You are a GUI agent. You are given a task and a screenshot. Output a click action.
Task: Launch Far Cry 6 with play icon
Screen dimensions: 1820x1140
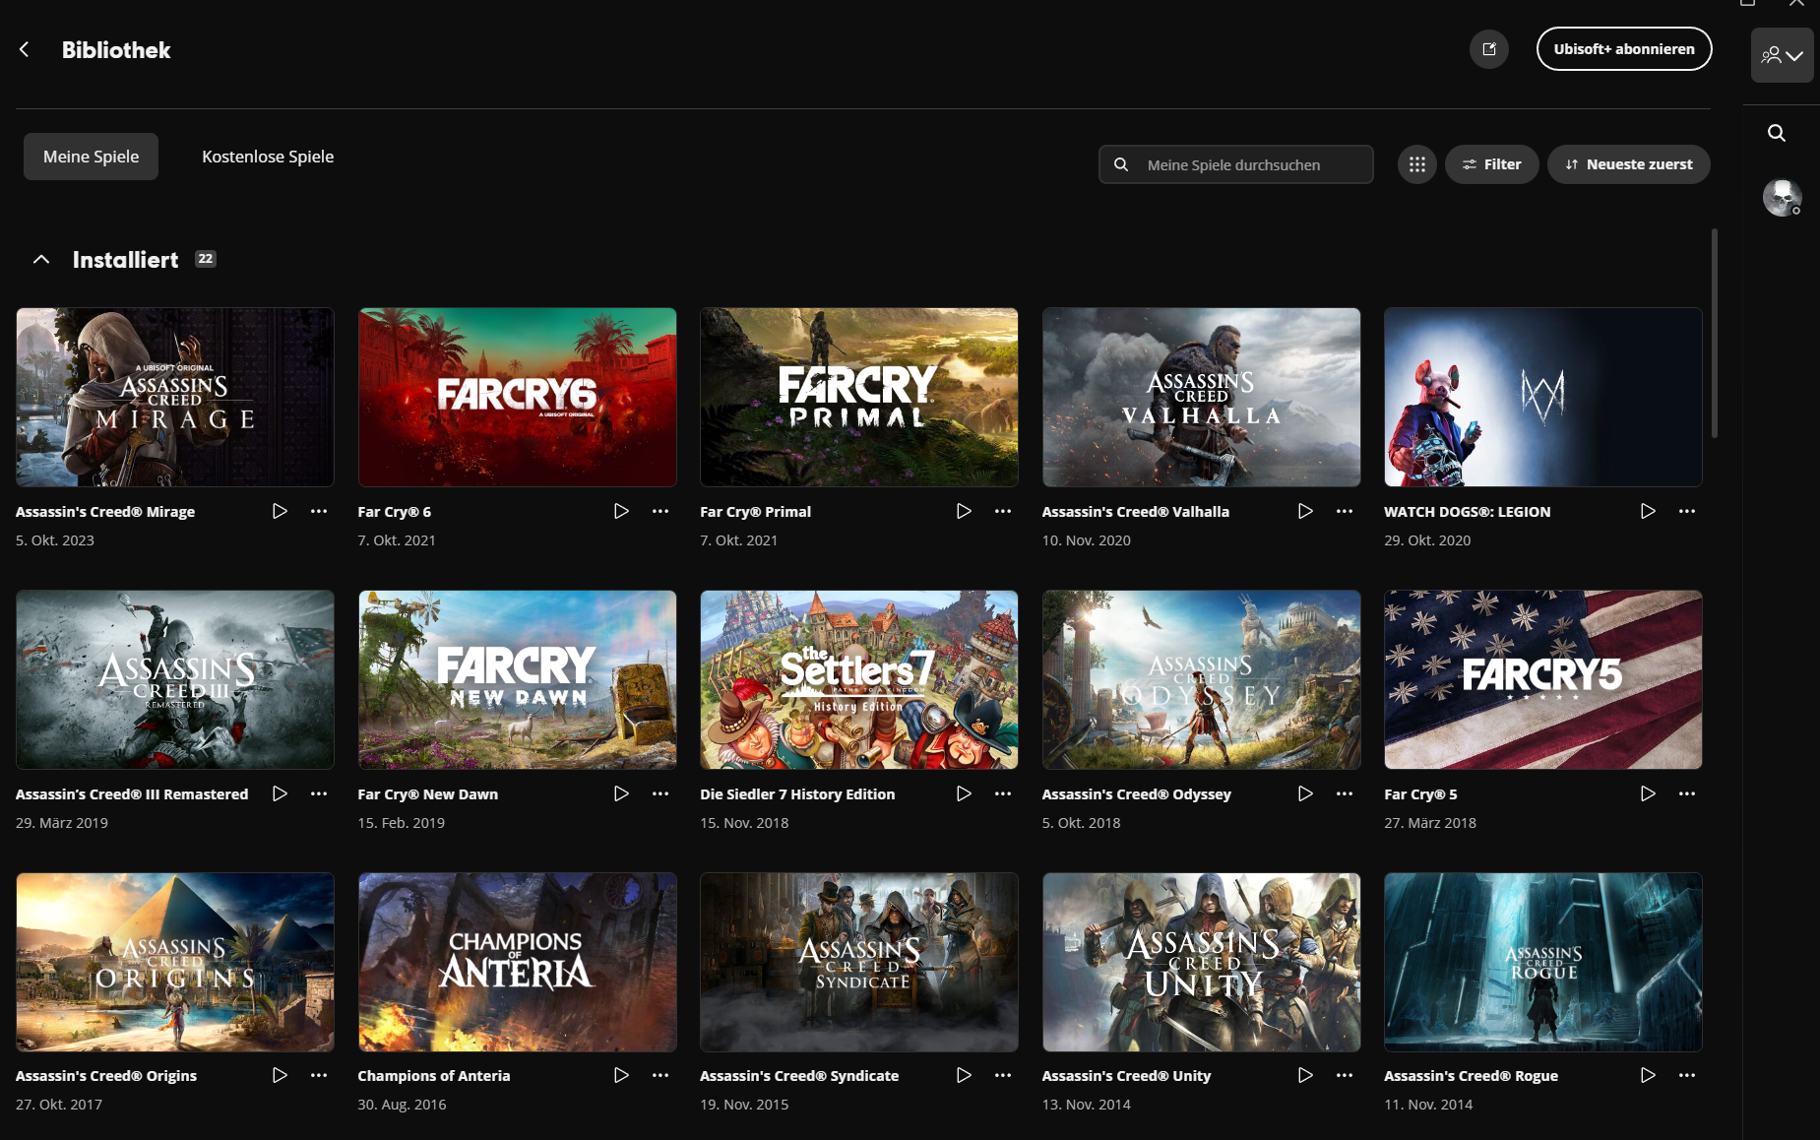pyautogui.click(x=621, y=511)
